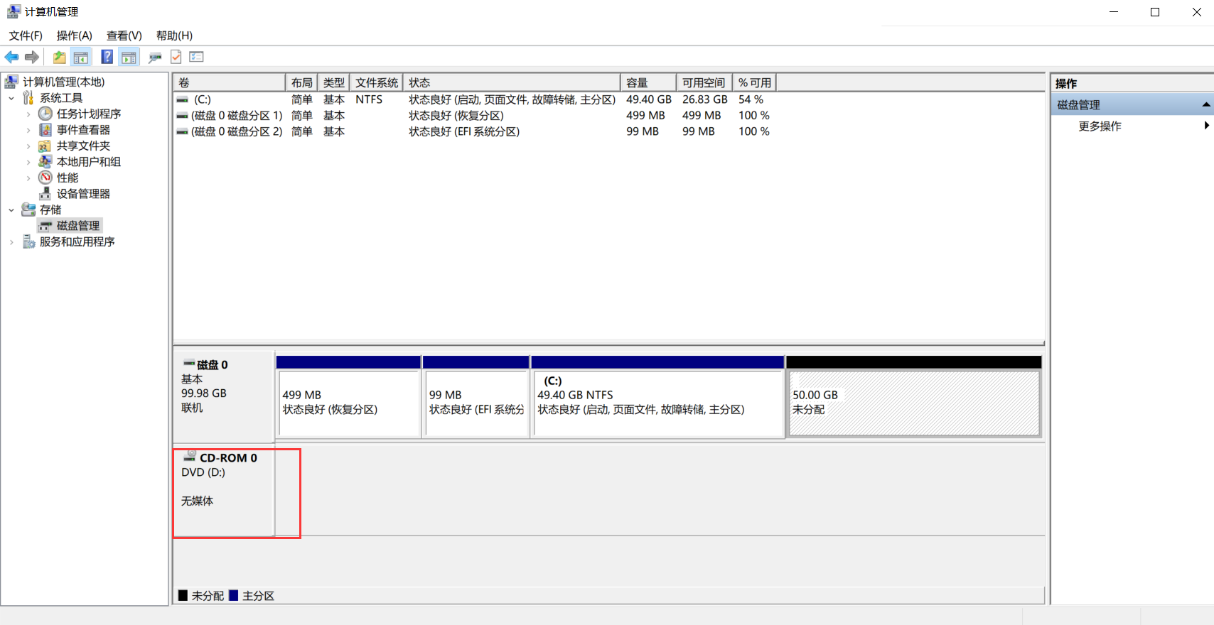
Task: Open 本地用户和组 node
Action: 89,162
